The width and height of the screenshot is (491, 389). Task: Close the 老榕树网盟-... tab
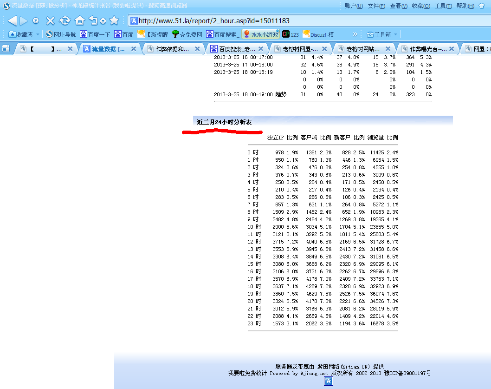(324, 49)
